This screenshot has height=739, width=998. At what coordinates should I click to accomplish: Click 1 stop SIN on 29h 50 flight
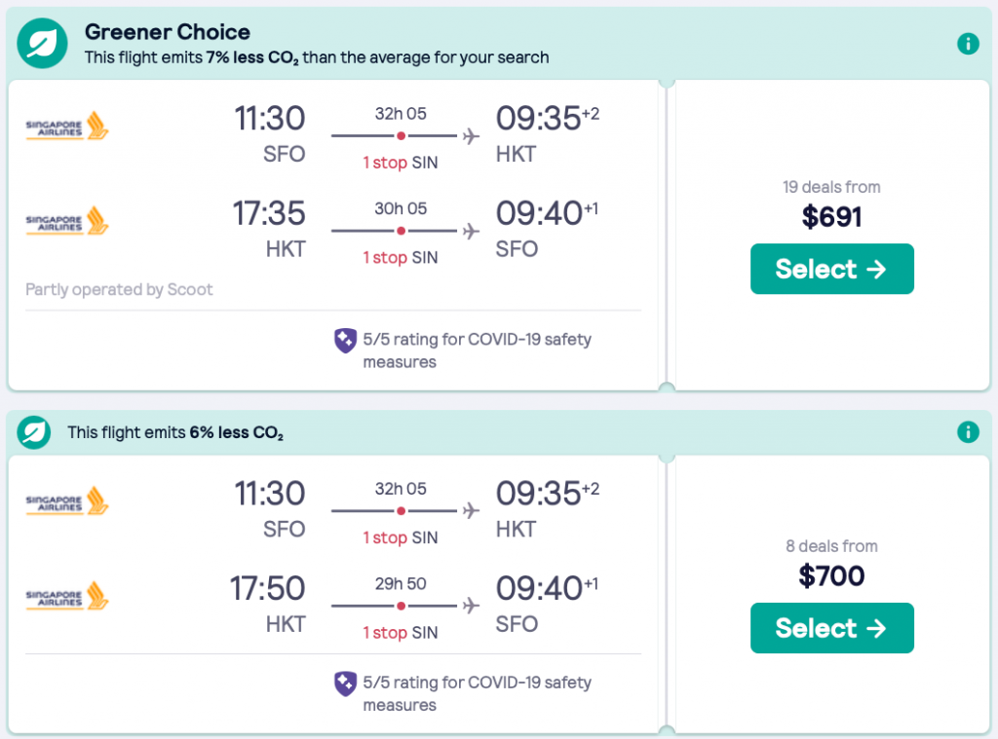(401, 632)
